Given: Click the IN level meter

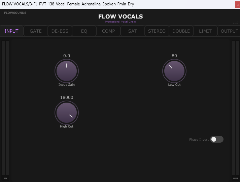Looking at the screenshot, I should (x=5, y=109).
